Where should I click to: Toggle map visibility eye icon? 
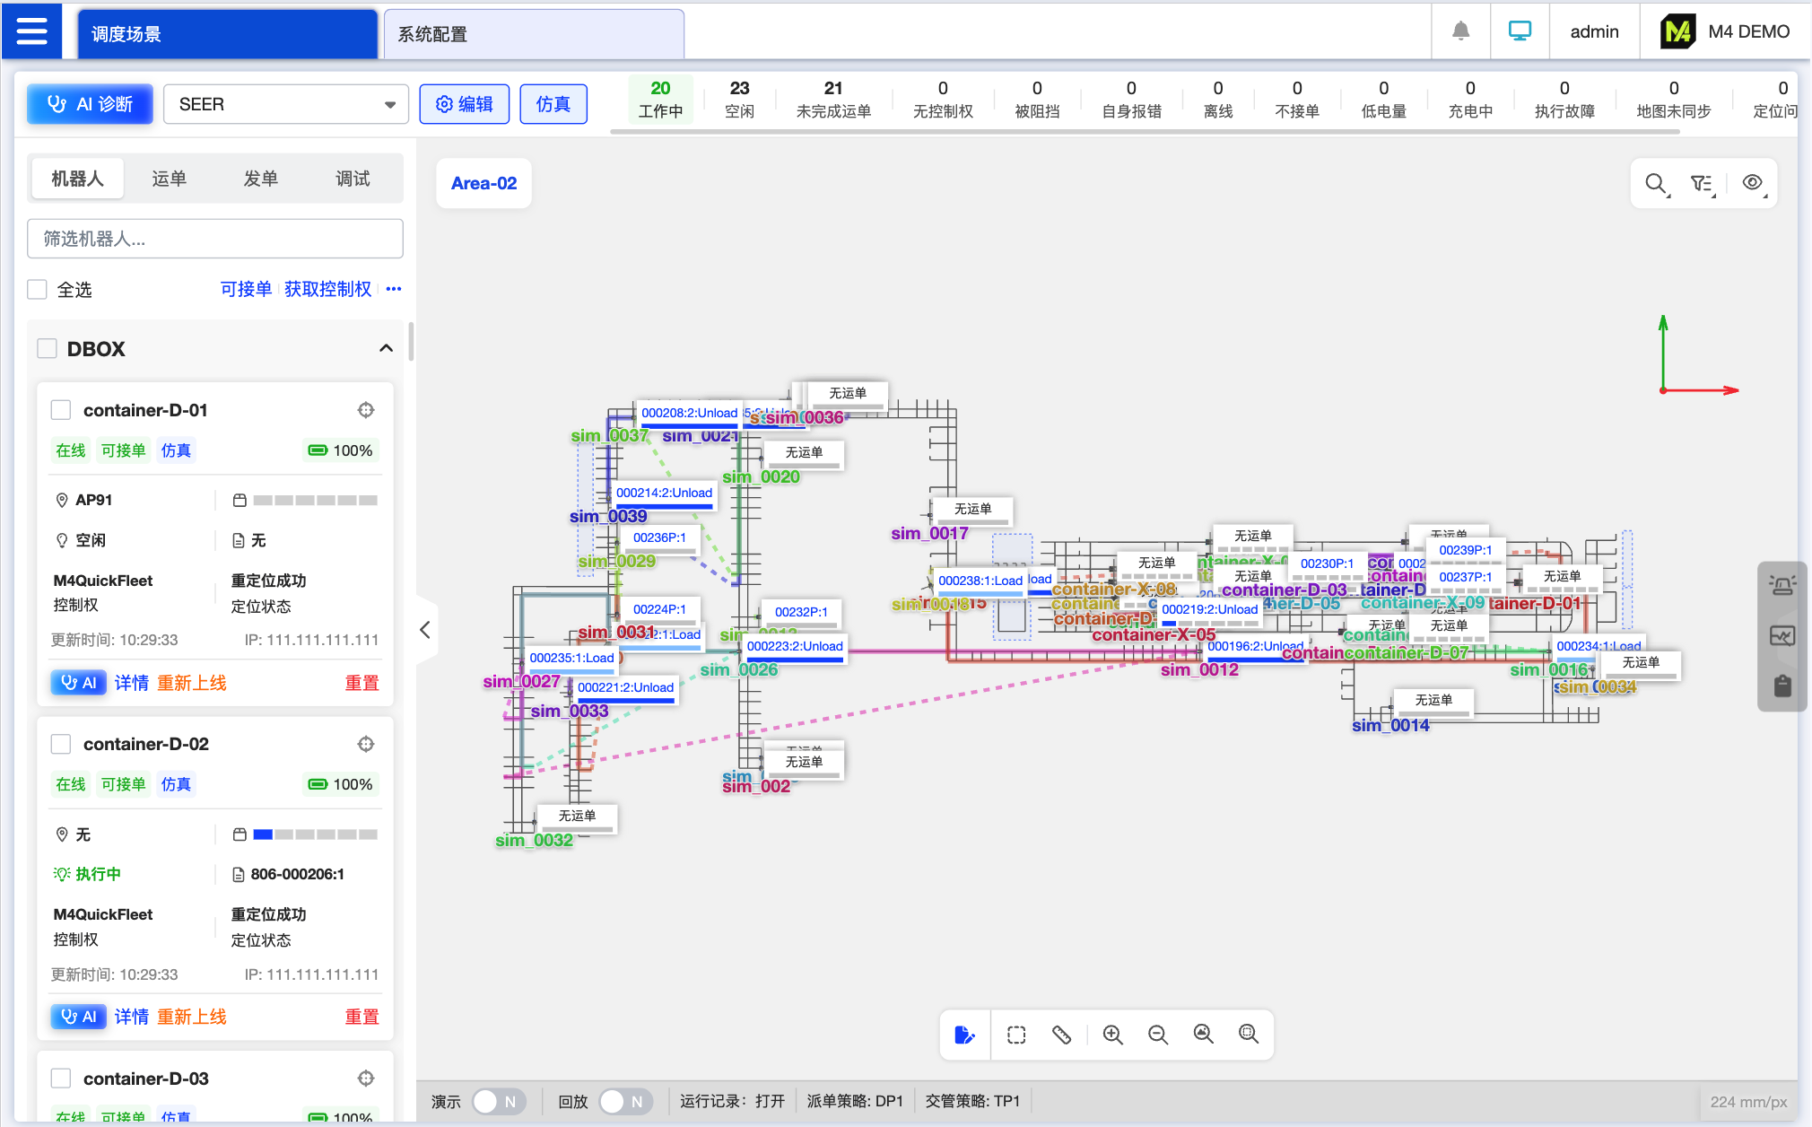(1752, 183)
